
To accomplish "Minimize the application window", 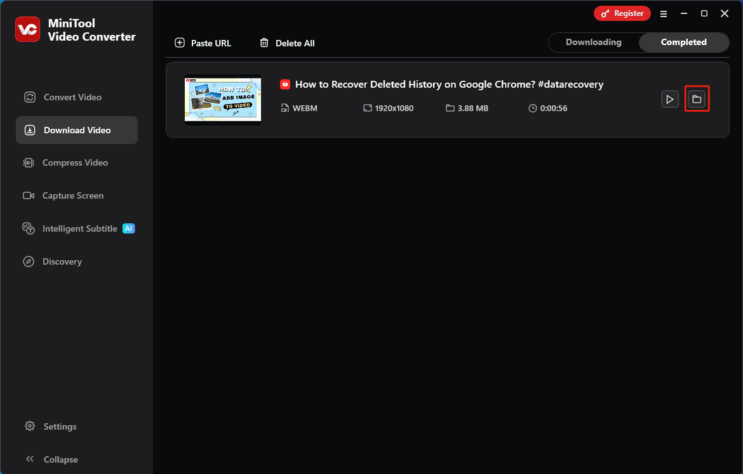I will [684, 13].
